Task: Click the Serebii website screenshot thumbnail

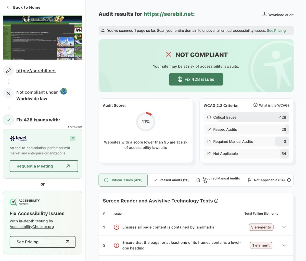Action: 43,37
